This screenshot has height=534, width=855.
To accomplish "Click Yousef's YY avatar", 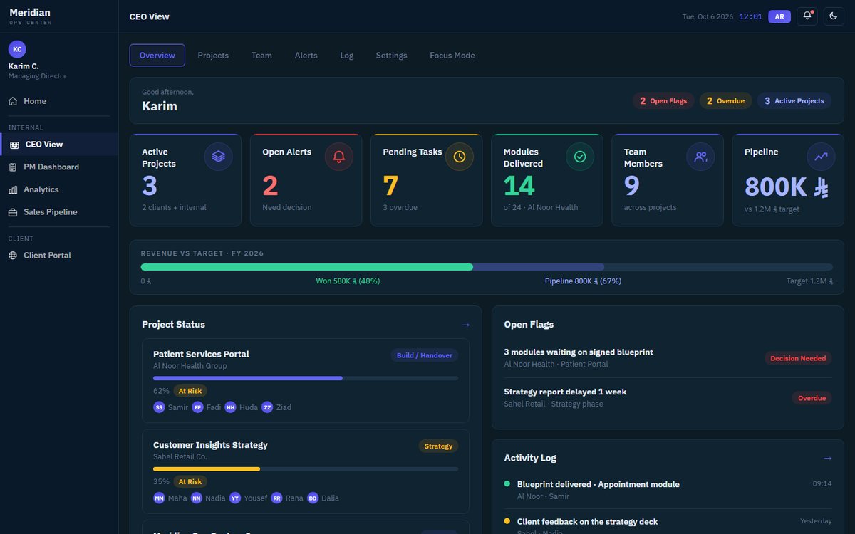I will tap(235, 498).
